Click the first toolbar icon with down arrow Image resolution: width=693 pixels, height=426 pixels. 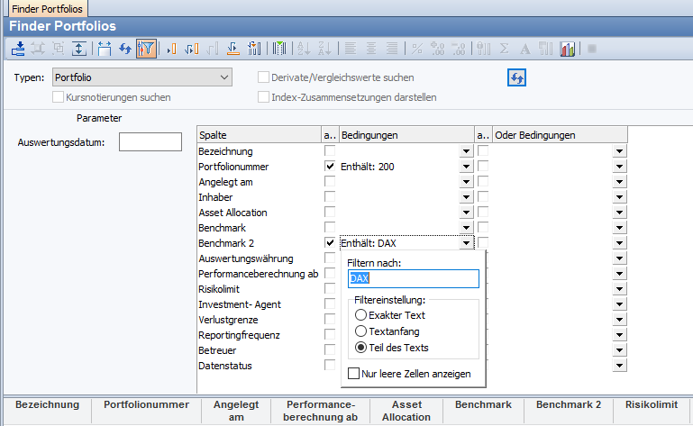[x=18, y=49]
